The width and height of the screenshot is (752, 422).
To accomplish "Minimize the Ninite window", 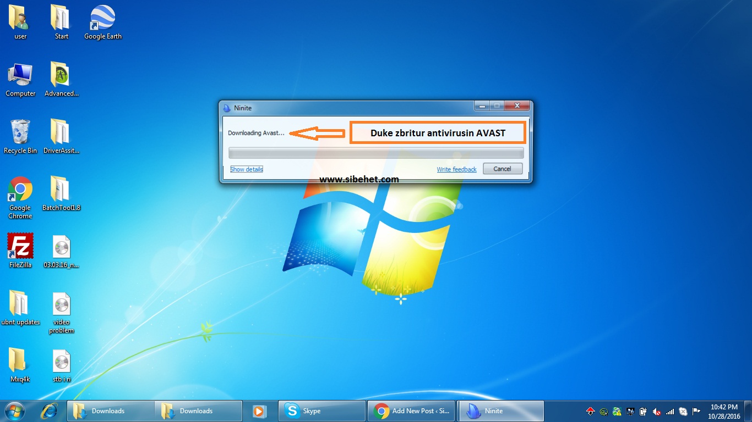I will tap(482, 105).
